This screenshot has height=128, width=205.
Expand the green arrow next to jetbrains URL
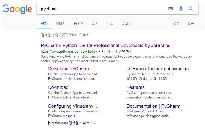[100, 51]
